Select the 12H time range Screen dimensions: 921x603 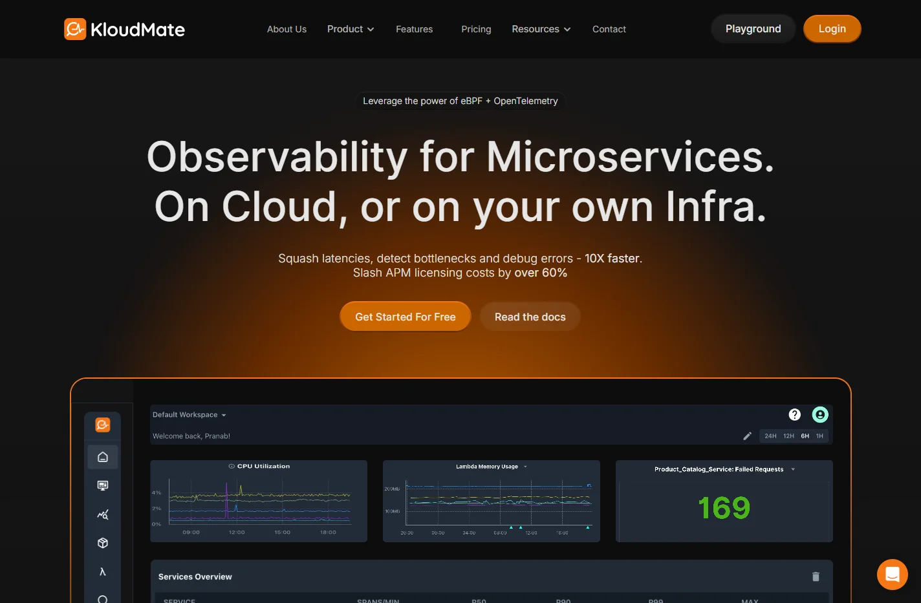pyautogui.click(x=788, y=436)
